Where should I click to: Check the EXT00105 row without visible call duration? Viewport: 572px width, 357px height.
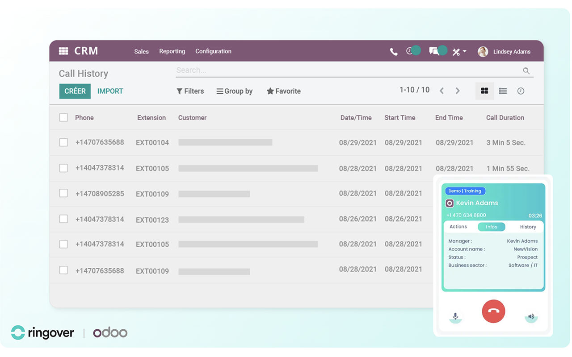tap(63, 244)
